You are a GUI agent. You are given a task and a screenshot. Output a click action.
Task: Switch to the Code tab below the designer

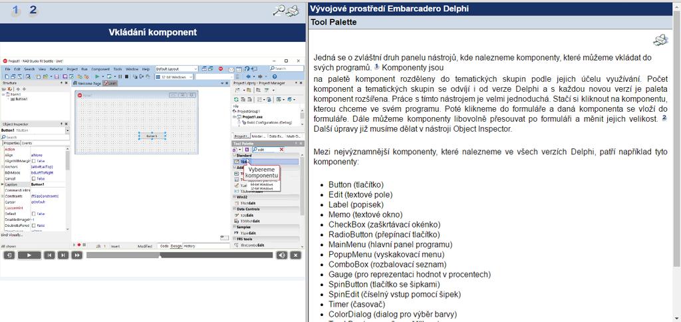tap(164, 246)
